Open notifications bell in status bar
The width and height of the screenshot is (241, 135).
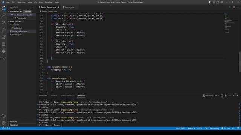tap(238, 128)
